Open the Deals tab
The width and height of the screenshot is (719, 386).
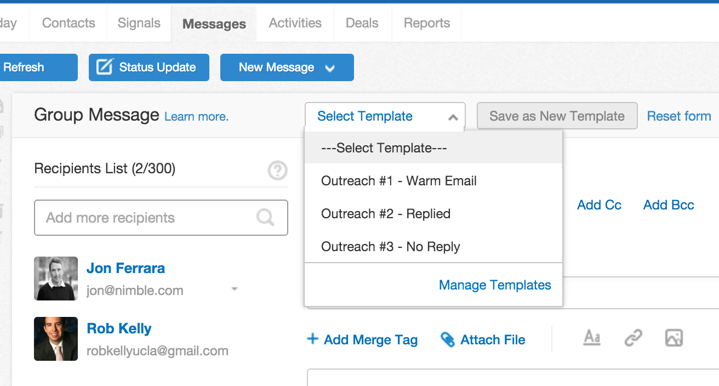coord(362,23)
